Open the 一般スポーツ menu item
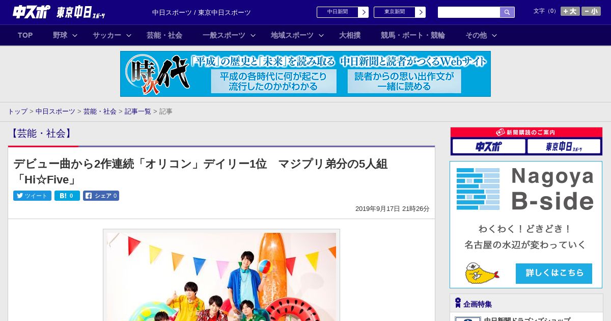 224,35
